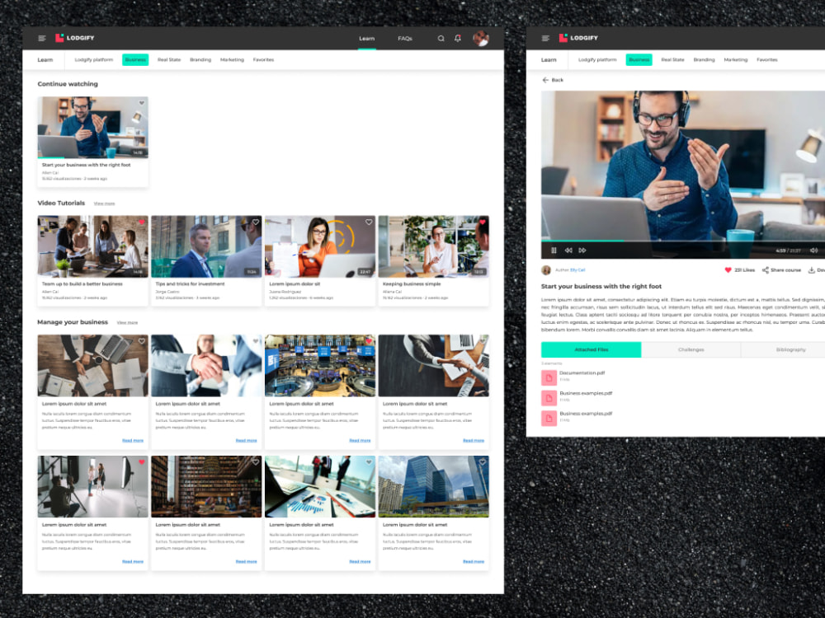
Task: Switch to Attached Files tab
Action: [x=592, y=349]
